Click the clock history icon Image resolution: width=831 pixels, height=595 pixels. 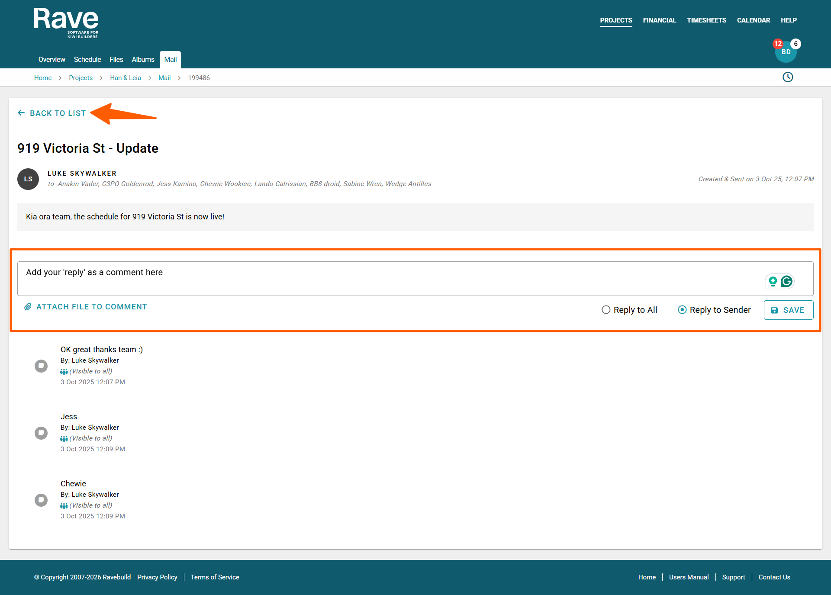coord(788,77)
